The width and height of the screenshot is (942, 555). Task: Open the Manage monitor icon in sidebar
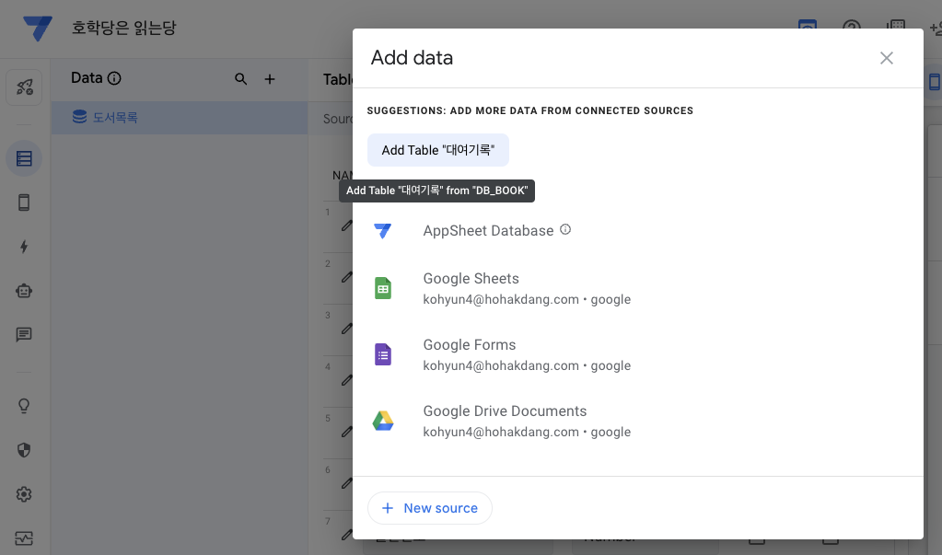point(24,538)
